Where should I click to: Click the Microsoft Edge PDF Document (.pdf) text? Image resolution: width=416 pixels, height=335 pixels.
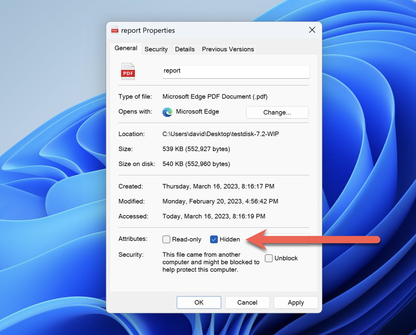pos(215,96)
